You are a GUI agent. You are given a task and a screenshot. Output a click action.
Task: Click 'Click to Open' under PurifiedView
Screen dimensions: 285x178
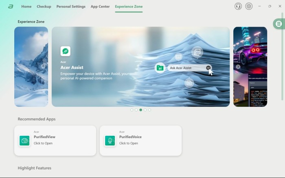pyautogui.click(x=43, y=143)
